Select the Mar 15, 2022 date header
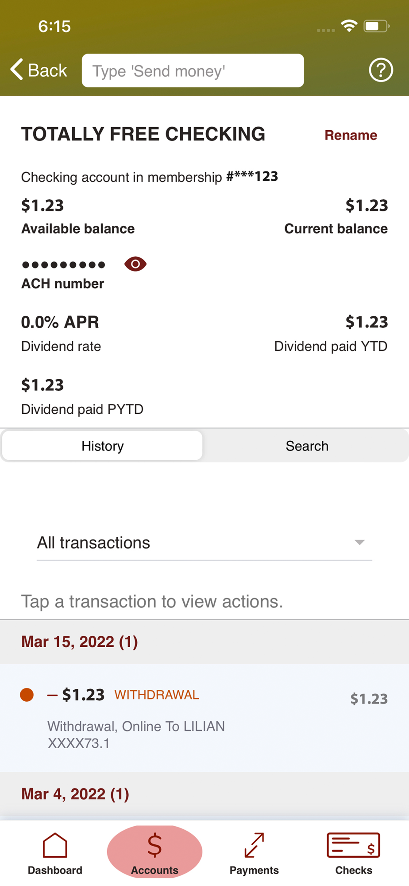This screenshot has width=409, height=886. (x=204, y=641)
